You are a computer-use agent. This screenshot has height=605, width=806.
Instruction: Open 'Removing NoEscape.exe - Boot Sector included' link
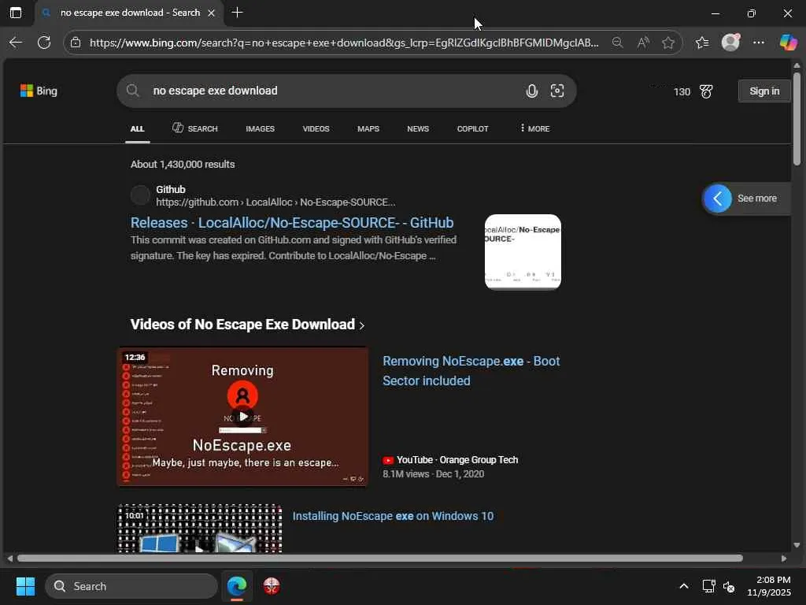coord(471,371)
